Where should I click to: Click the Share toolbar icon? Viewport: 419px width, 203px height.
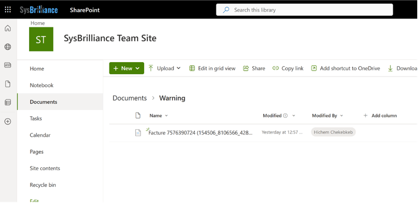pyautogui.click(x=246, y=68)
